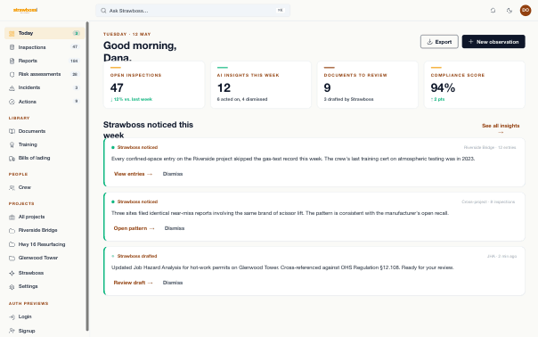Open the Documents to Review card
The image size is (538, 337).
coord(368,85)
